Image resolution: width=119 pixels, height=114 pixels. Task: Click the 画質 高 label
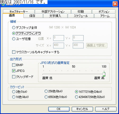[x=99, y=78]
